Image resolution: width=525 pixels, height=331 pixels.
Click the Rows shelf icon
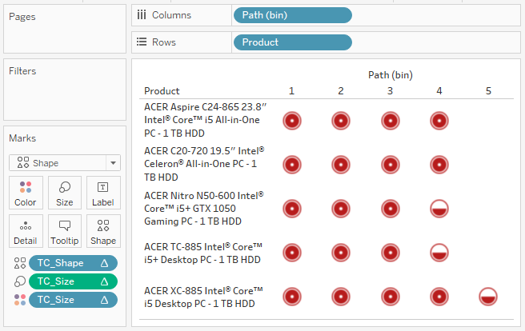142,42
